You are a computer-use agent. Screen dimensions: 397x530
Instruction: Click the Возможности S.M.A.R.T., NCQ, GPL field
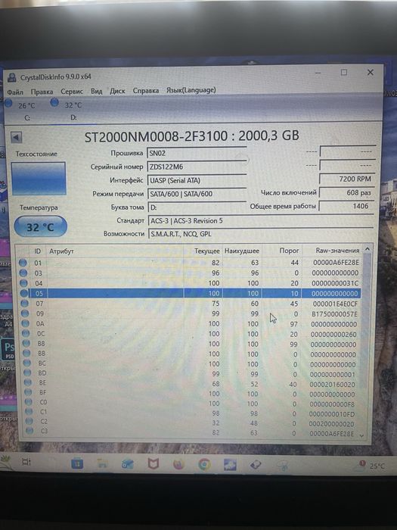[261, 233]
